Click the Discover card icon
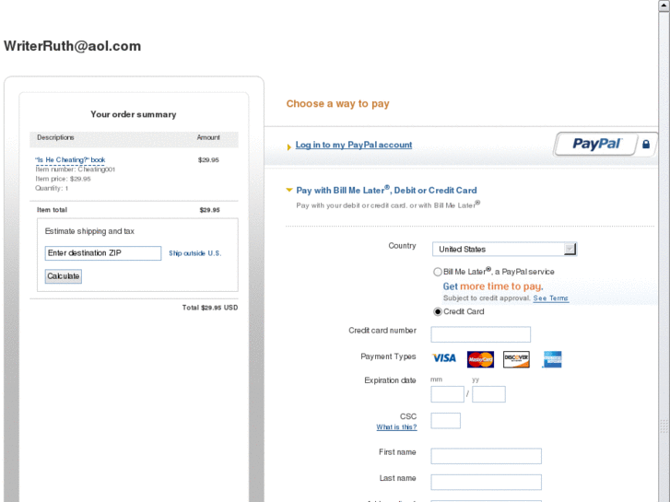 click(516, 359)
